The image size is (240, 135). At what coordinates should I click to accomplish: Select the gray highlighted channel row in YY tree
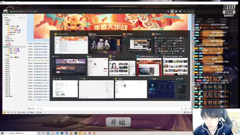(x=15, y=47)
